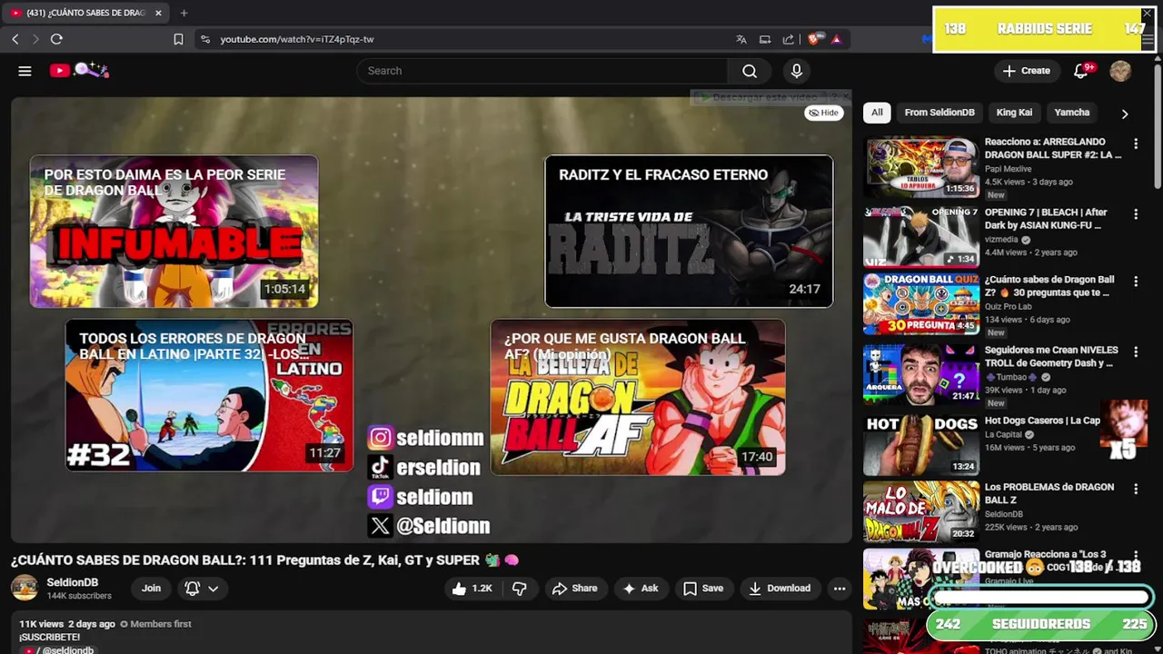
Task: Expand the subscription bell notification dropdown
Action: (202, 589)
